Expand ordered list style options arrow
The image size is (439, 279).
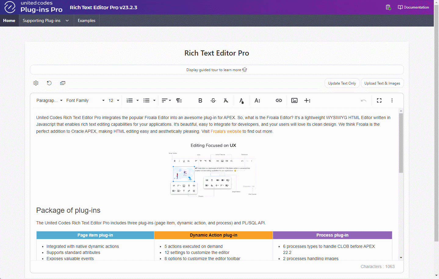(138, 100)
